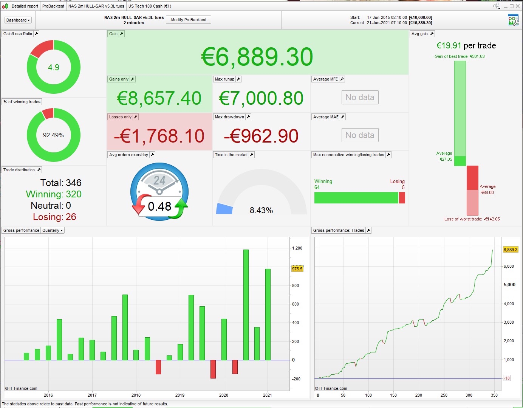523x408 pixels.
Task: Click the Gain/Loss Ratio panel label
Action: click(18, 34)
